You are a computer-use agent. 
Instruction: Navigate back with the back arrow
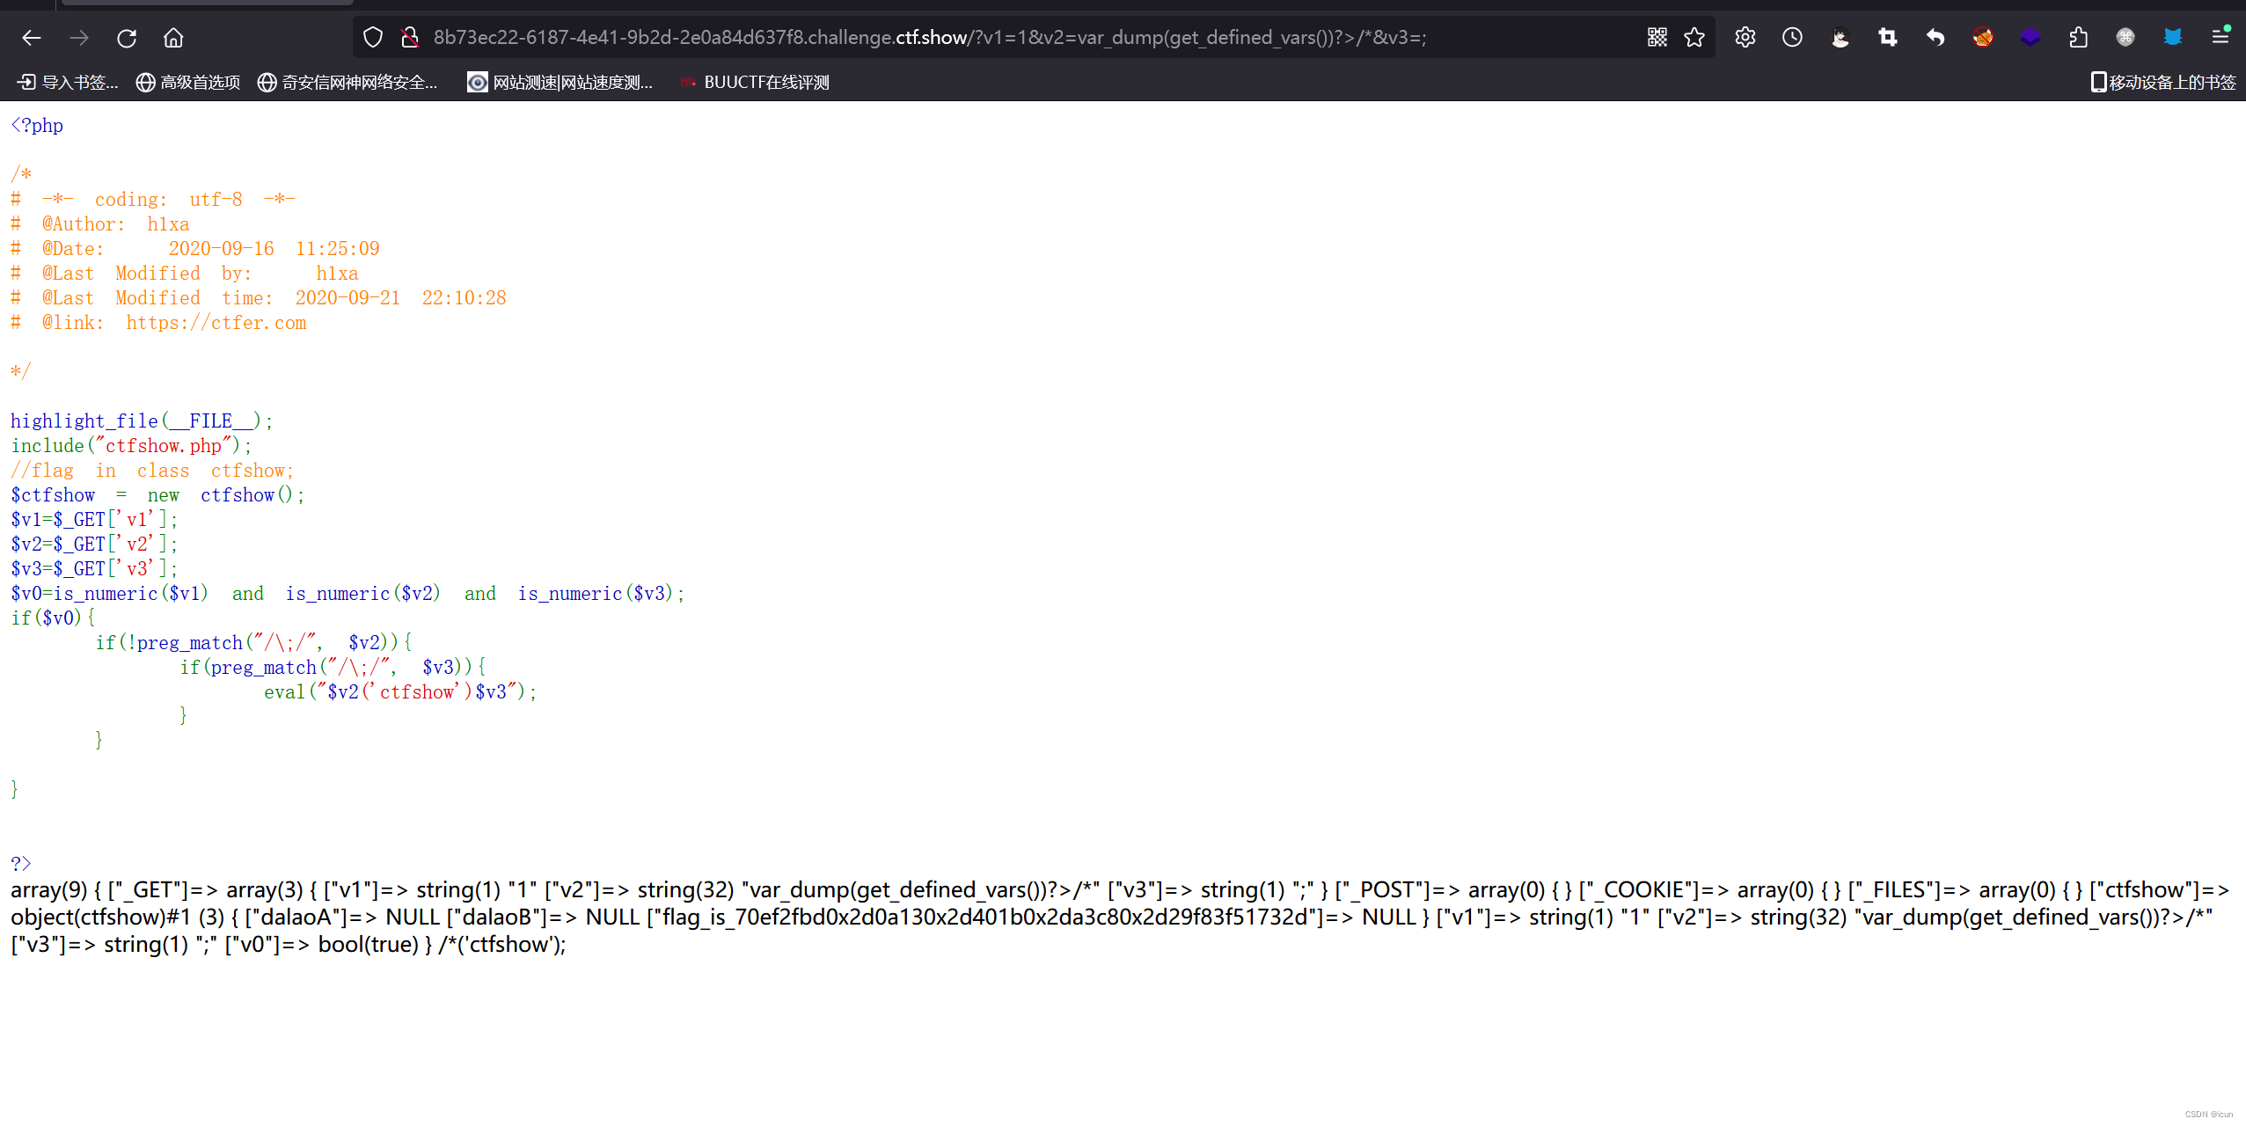[x=32, y=37]
